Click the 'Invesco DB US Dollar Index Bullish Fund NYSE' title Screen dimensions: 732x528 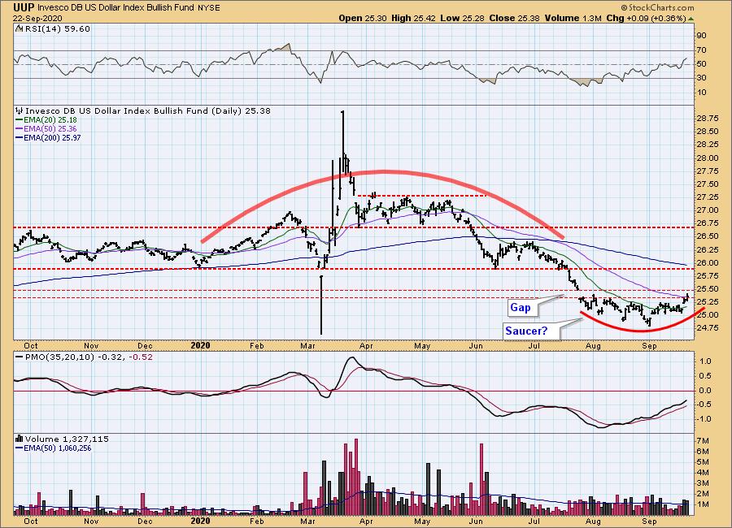(129, 8)
